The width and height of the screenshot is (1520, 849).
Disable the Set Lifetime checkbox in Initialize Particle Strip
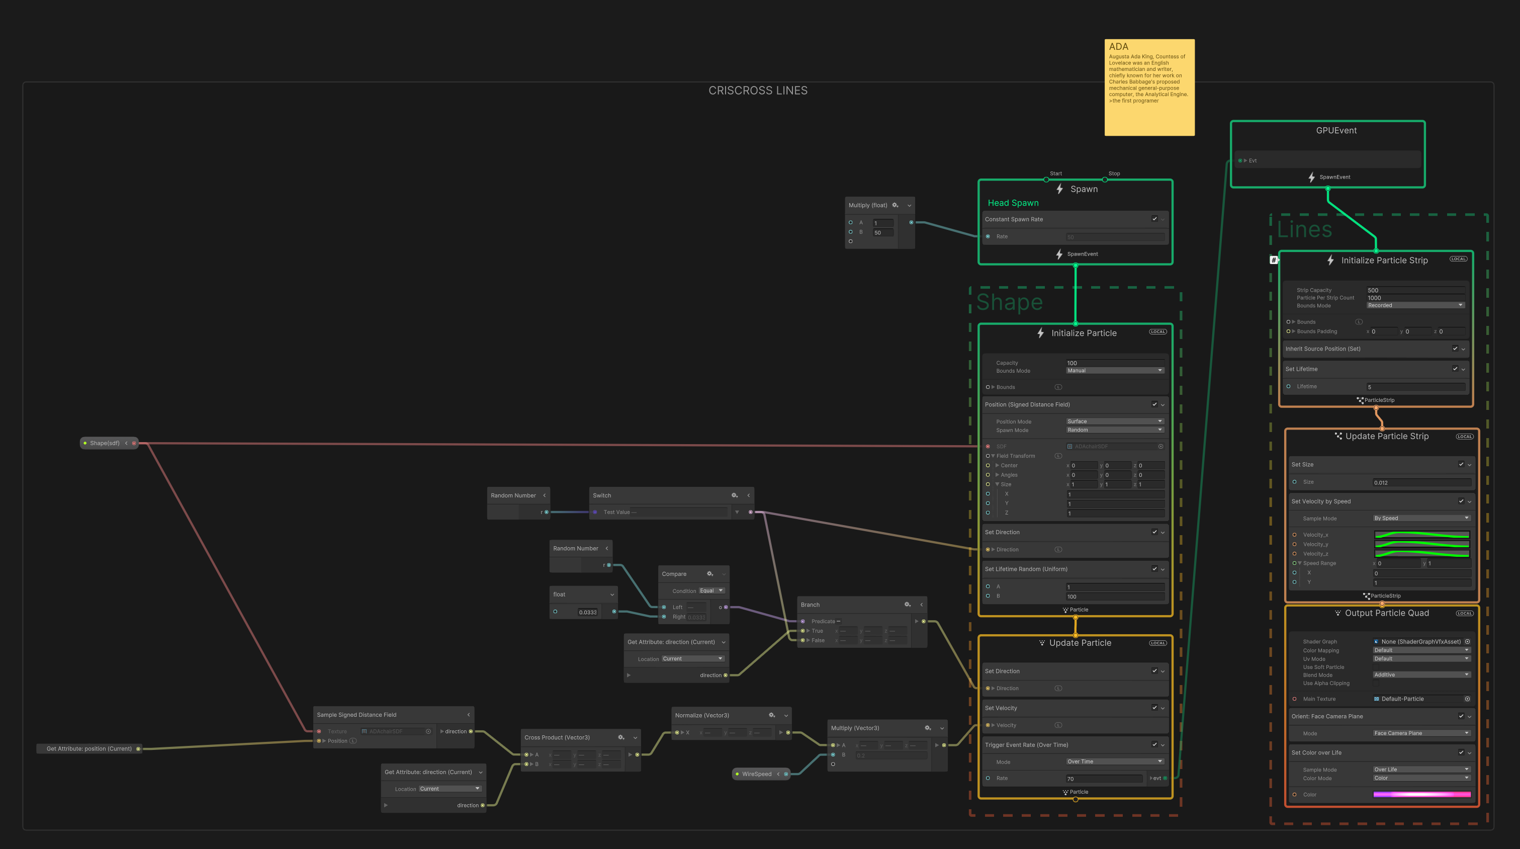pyautogui.click(x=1456, y=368)
